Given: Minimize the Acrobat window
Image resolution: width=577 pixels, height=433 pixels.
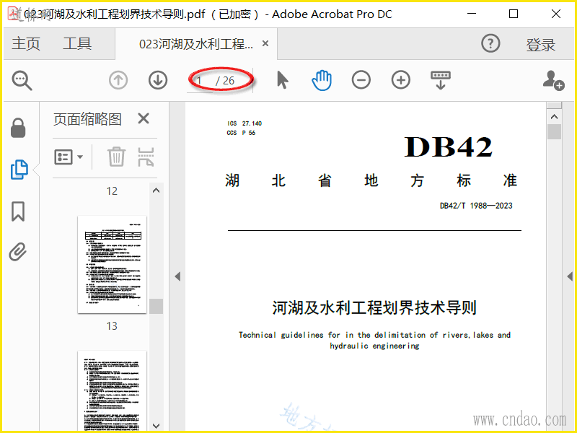Looking at the screenshot, I should pyautogui.click(x=472, y=14).
